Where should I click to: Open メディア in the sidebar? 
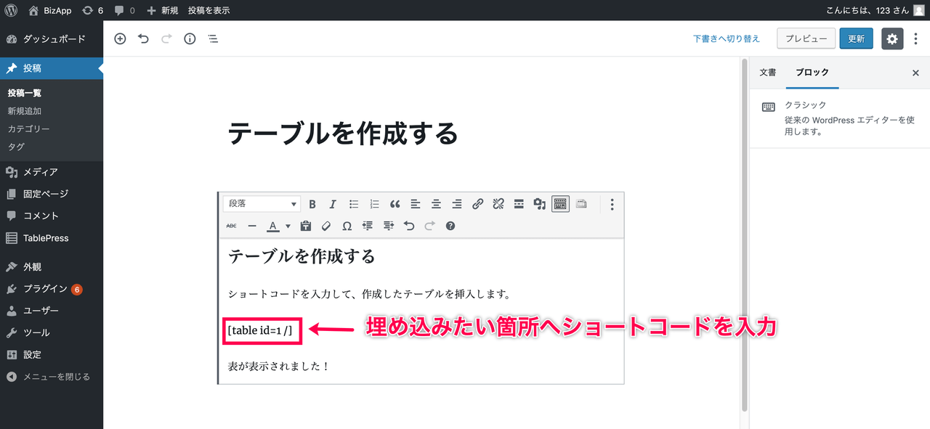point(52,172)
